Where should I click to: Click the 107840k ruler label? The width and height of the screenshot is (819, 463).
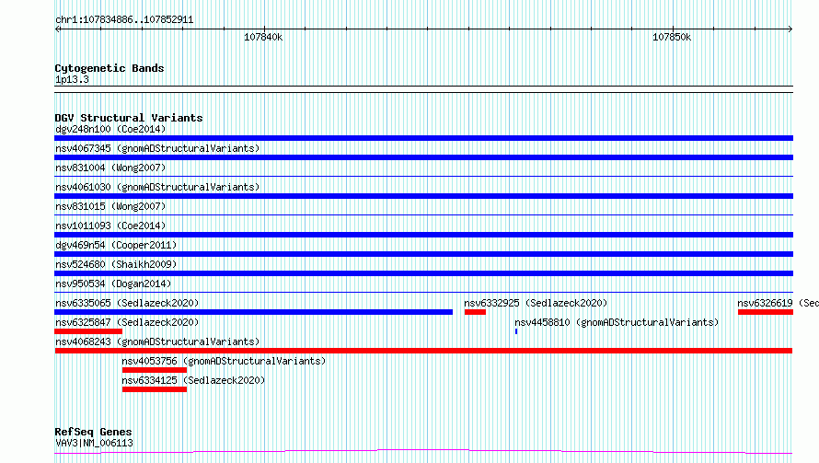[x=263, y=37]
